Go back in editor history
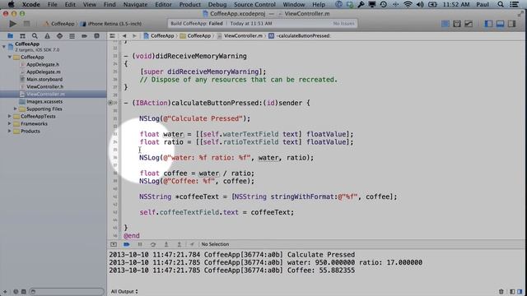Viewport: 527px width, 296px height. point(124,36)
